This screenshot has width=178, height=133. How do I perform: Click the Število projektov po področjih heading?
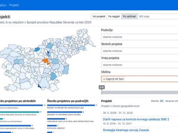pyautogui.click(x=68, y=101)
